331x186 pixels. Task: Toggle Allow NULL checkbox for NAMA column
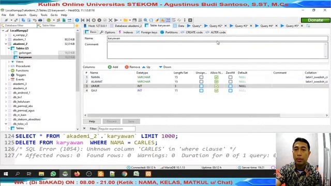216,77
